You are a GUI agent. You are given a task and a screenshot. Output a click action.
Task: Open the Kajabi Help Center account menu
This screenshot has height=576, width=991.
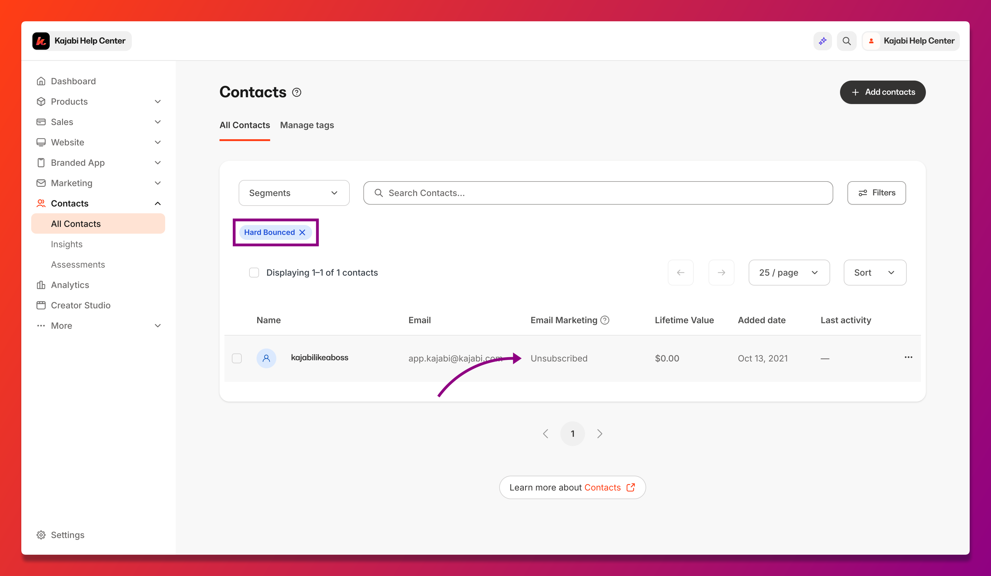click(x=910, y=41)
